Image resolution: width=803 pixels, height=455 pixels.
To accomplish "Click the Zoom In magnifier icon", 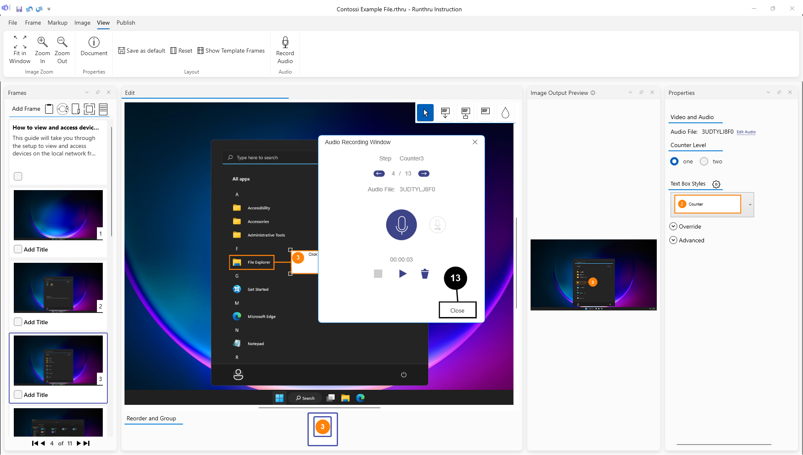I will pos(42,42).
